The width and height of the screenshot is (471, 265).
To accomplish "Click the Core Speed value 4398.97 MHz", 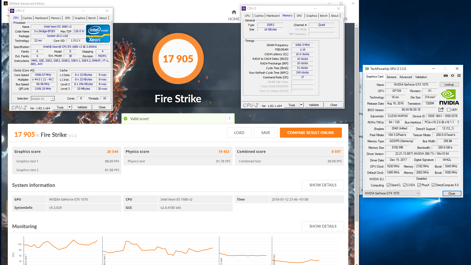I will 43,75.
